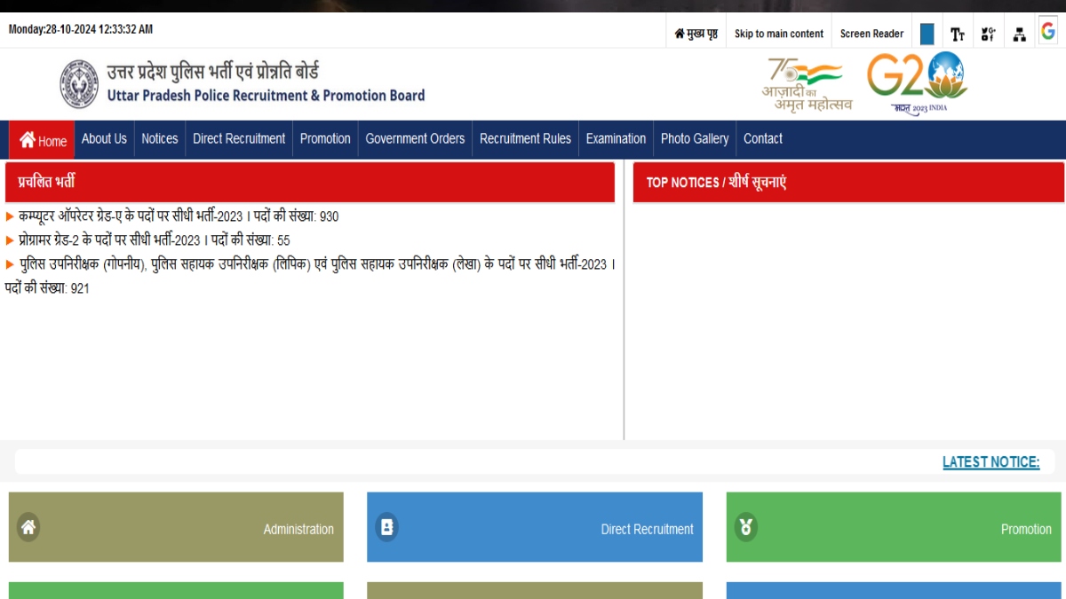Click the text size icon
Image resolution: width=1066 pixels, height=599 pixels.
click(x=957, y=34)
